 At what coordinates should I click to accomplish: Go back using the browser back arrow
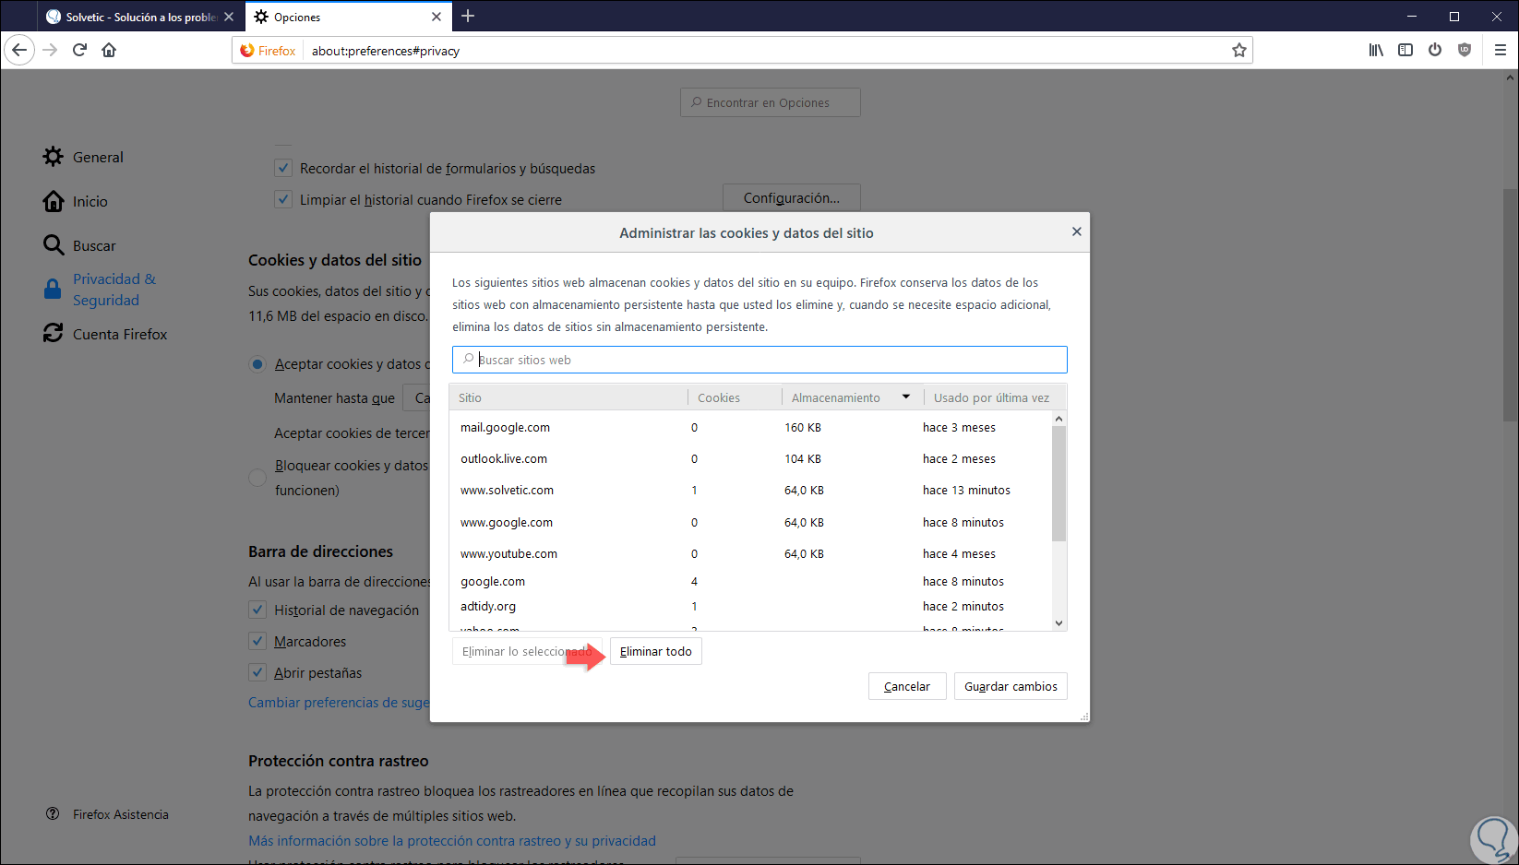pos(20,50)
